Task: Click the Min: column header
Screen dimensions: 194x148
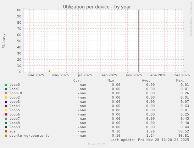Action: pyautogui.click(x=112, y=81)
